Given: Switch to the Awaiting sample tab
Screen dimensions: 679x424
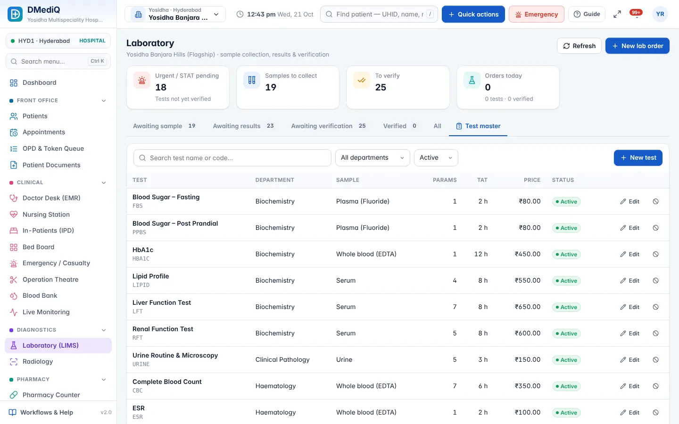Looking at the screenshot, I should point(165,126).
